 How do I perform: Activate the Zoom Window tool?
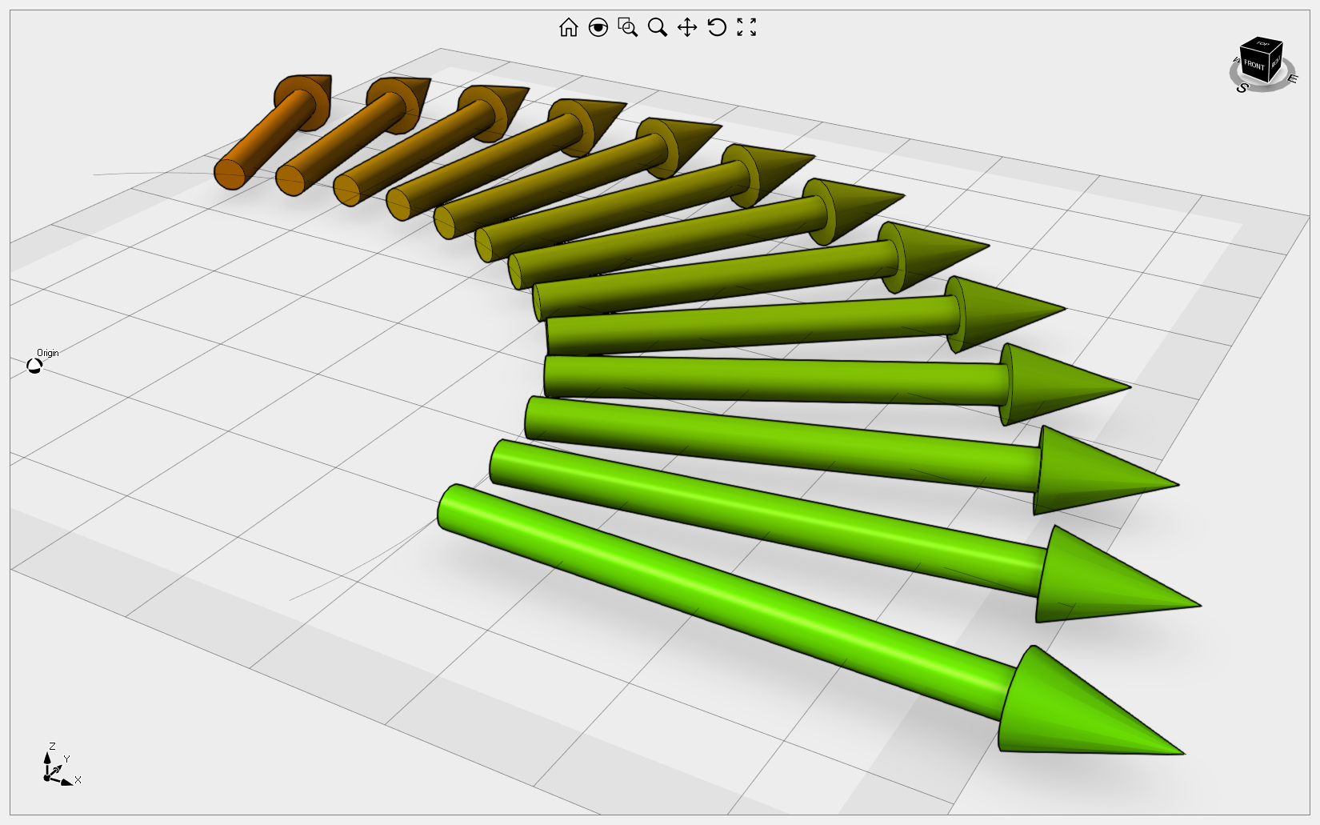[x=629, y=28]
